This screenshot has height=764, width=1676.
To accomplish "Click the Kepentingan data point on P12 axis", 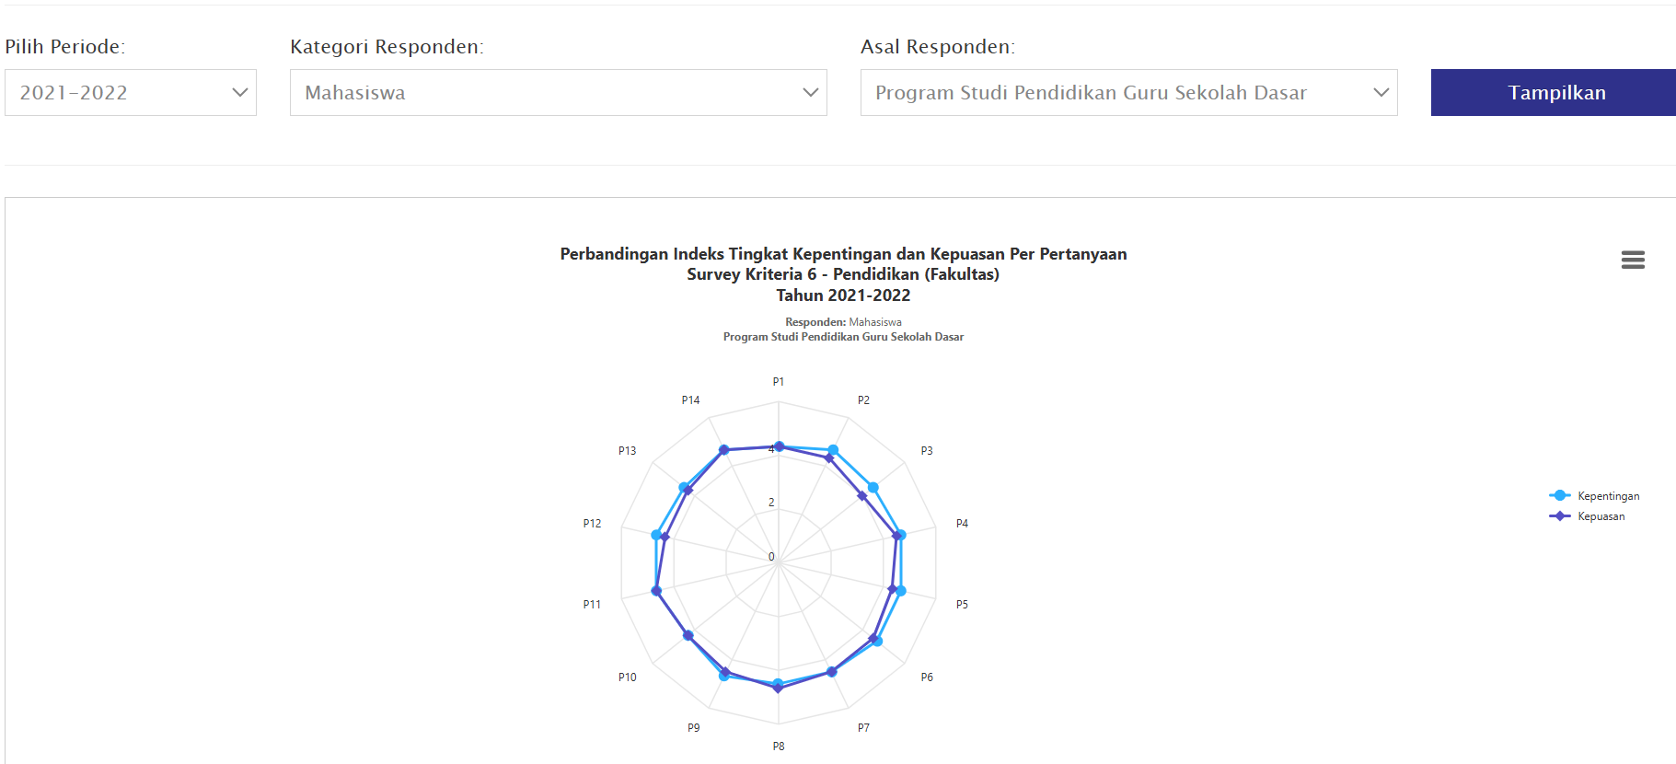I will (656, 535).
